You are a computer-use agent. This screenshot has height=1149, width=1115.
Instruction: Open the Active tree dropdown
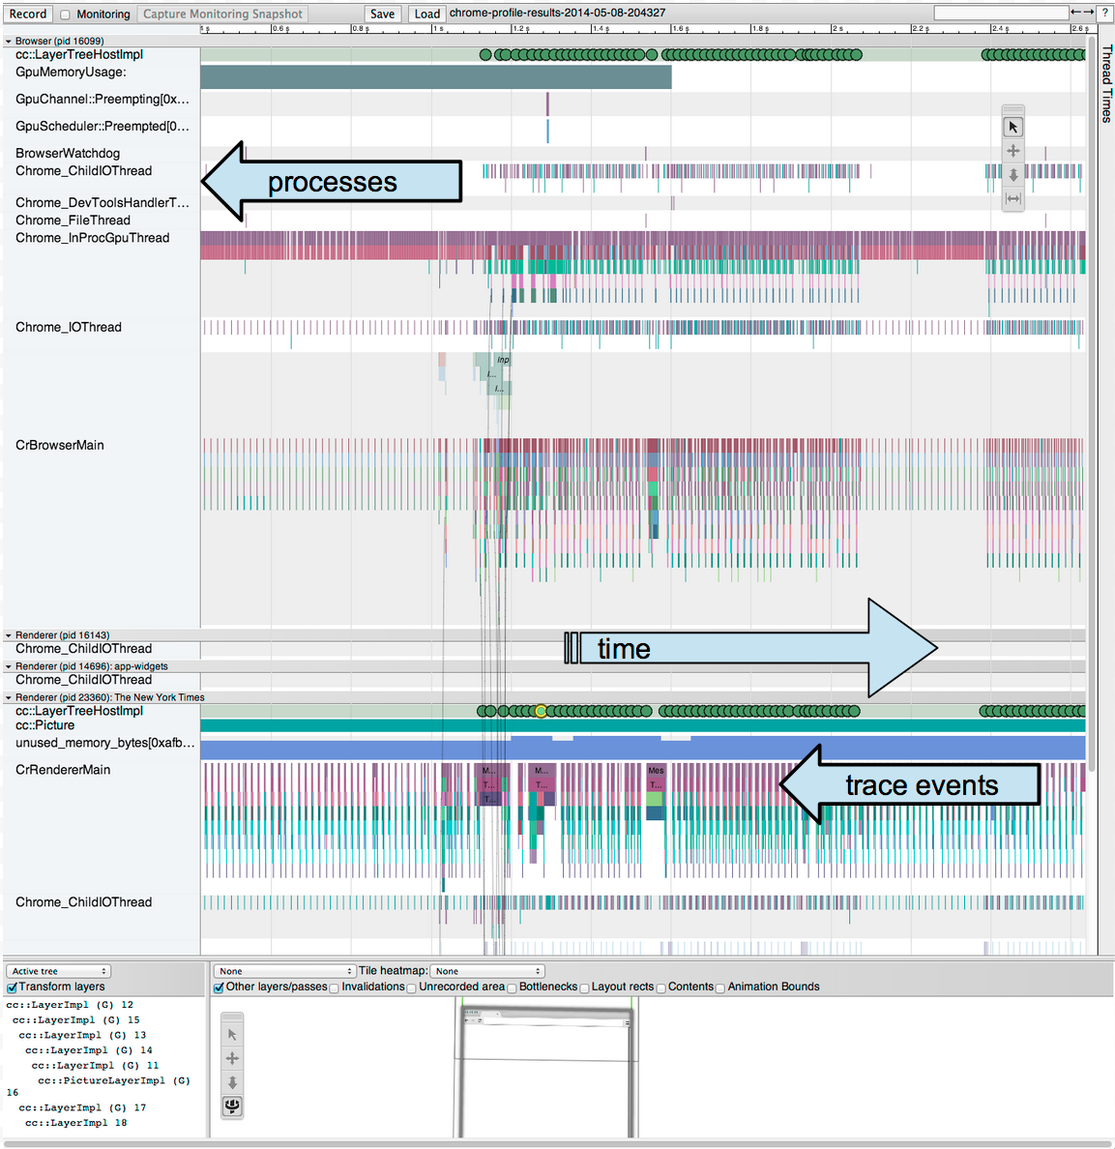point(58,971)
